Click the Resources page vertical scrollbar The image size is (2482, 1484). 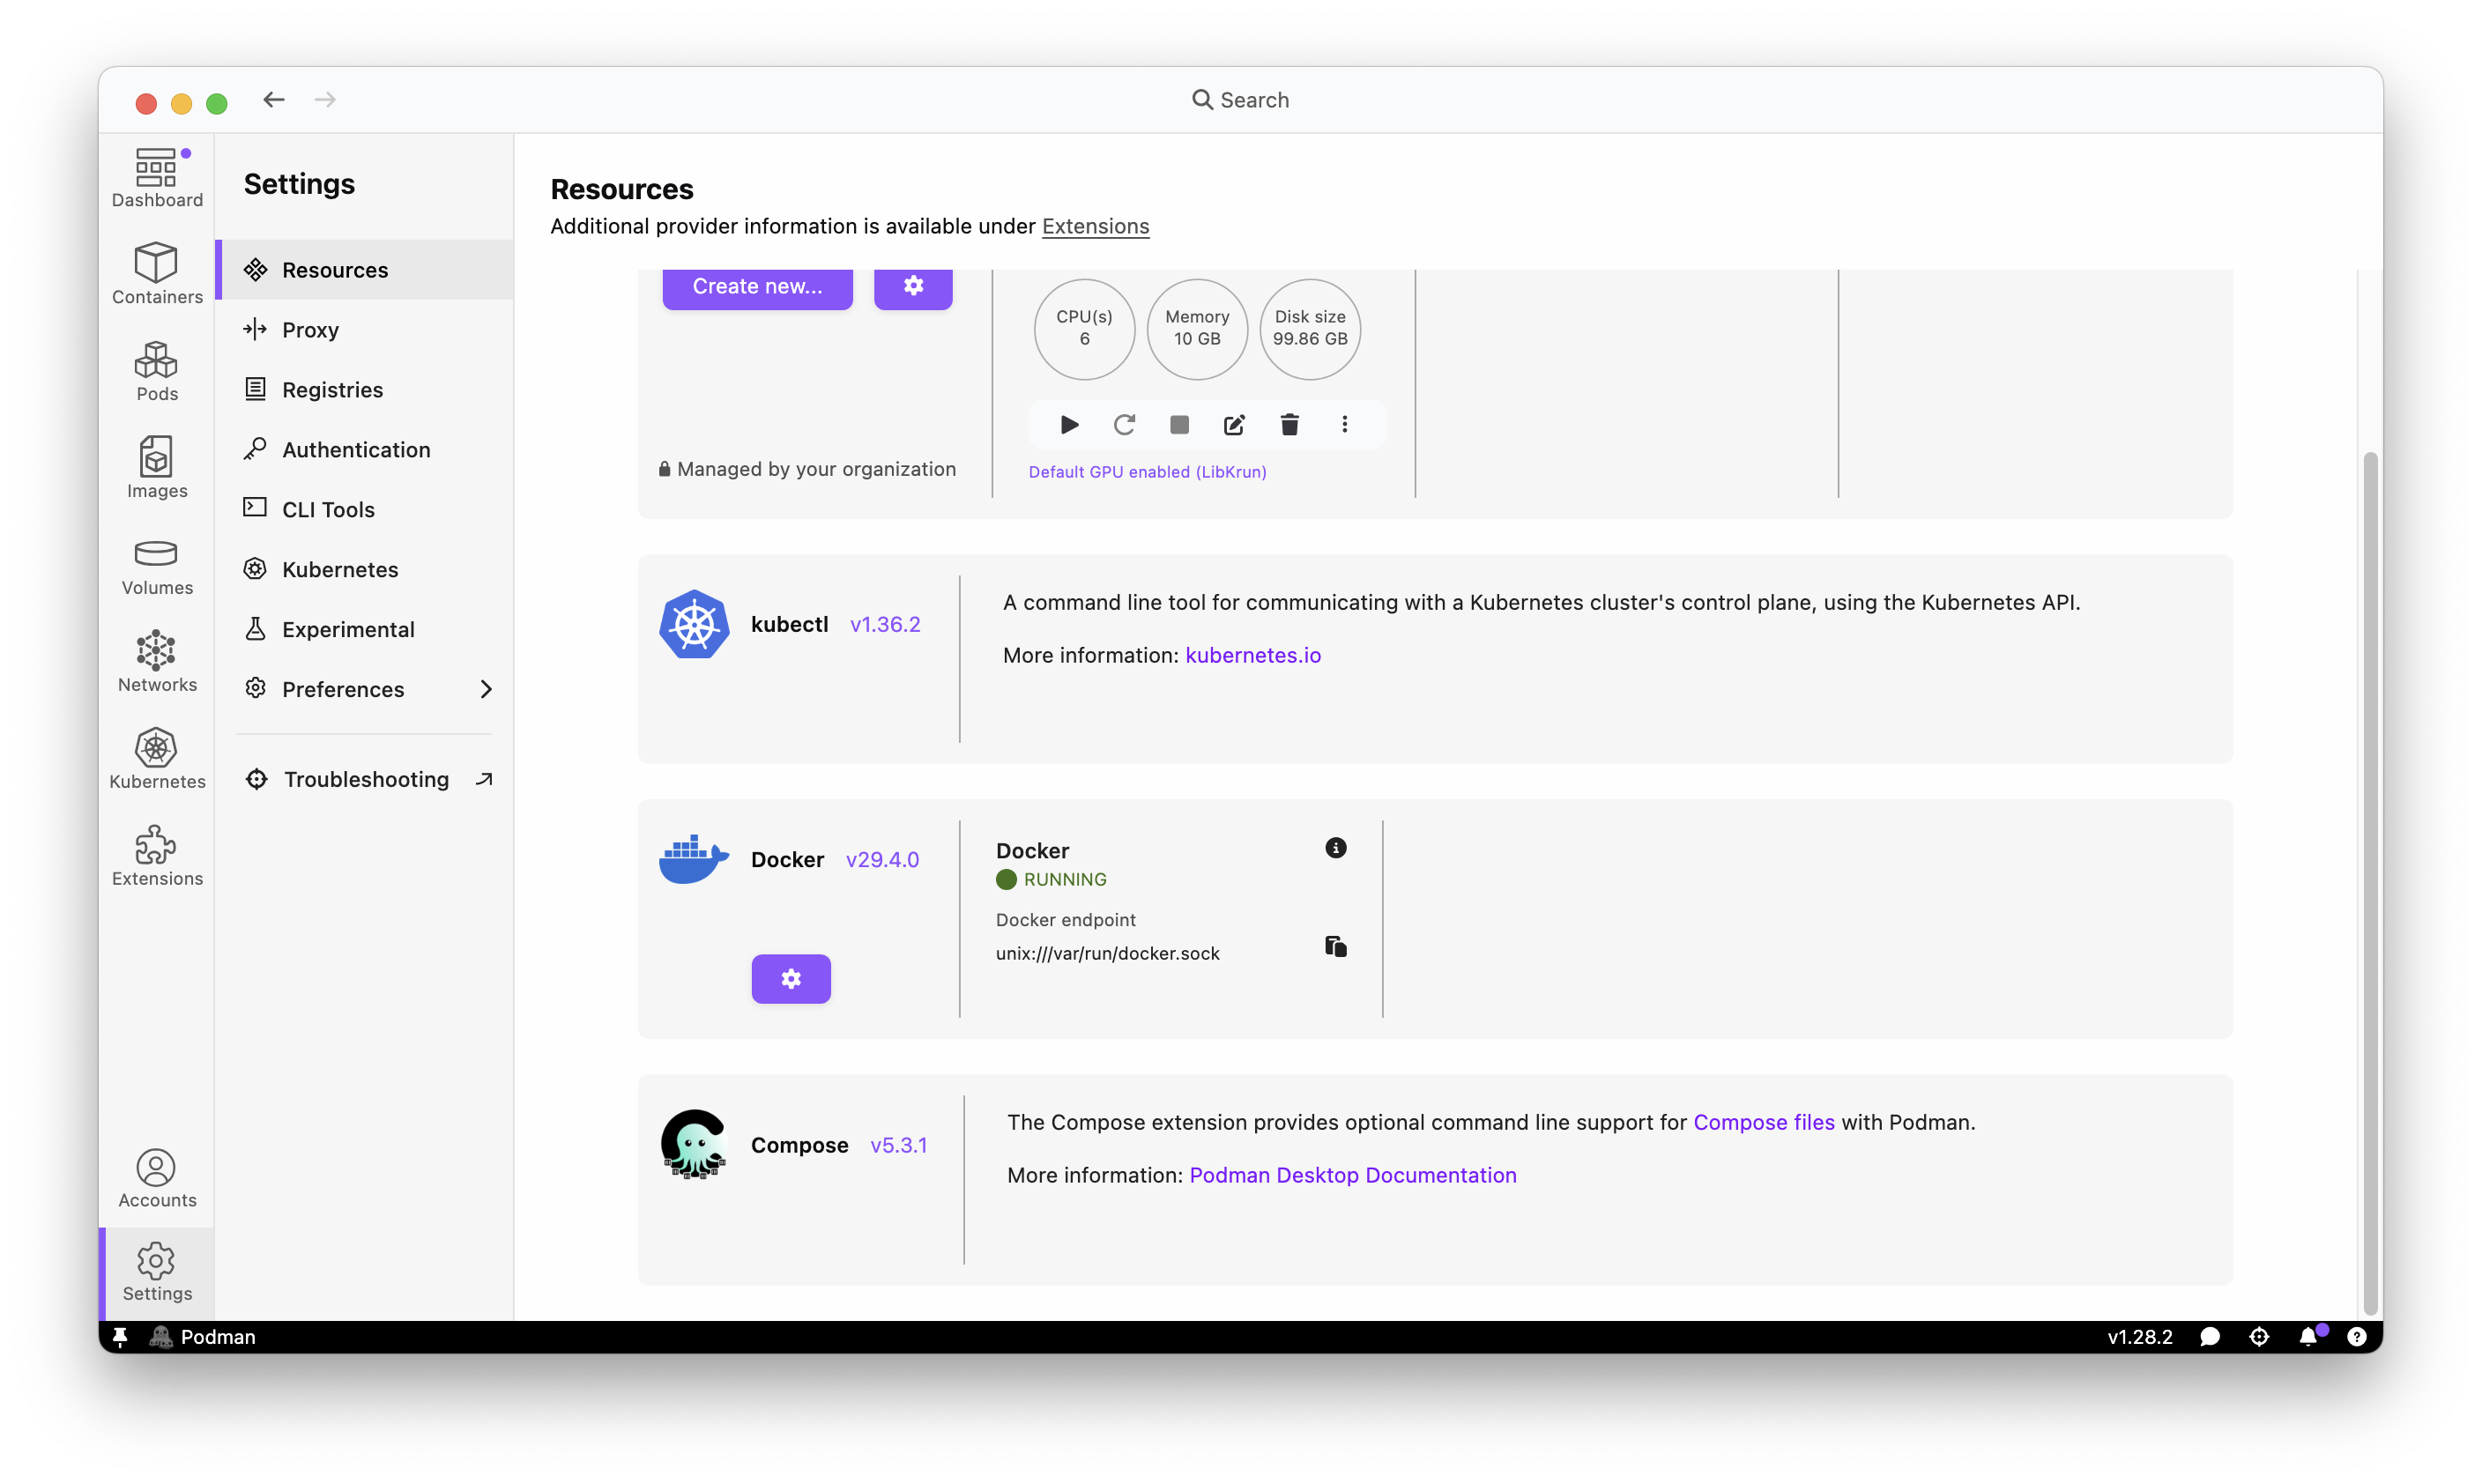coord(2369,882)
